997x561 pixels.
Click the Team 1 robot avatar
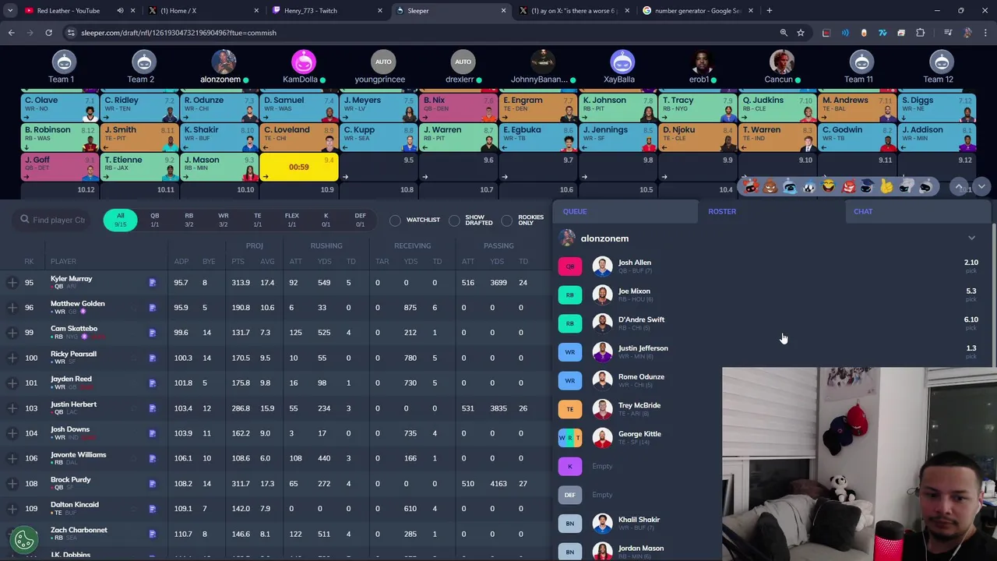click(64, 62)
